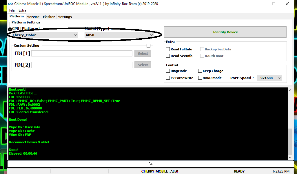Click the log scrollbar down arrow
The image size is (297, 174).
[x=290, y=157]
